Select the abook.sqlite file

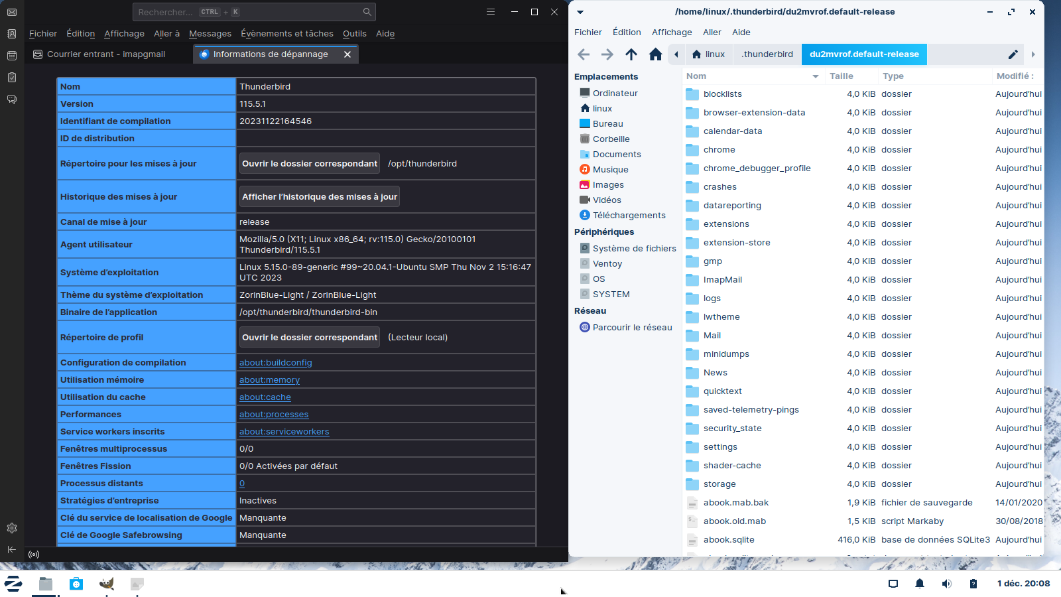[729, 540]
